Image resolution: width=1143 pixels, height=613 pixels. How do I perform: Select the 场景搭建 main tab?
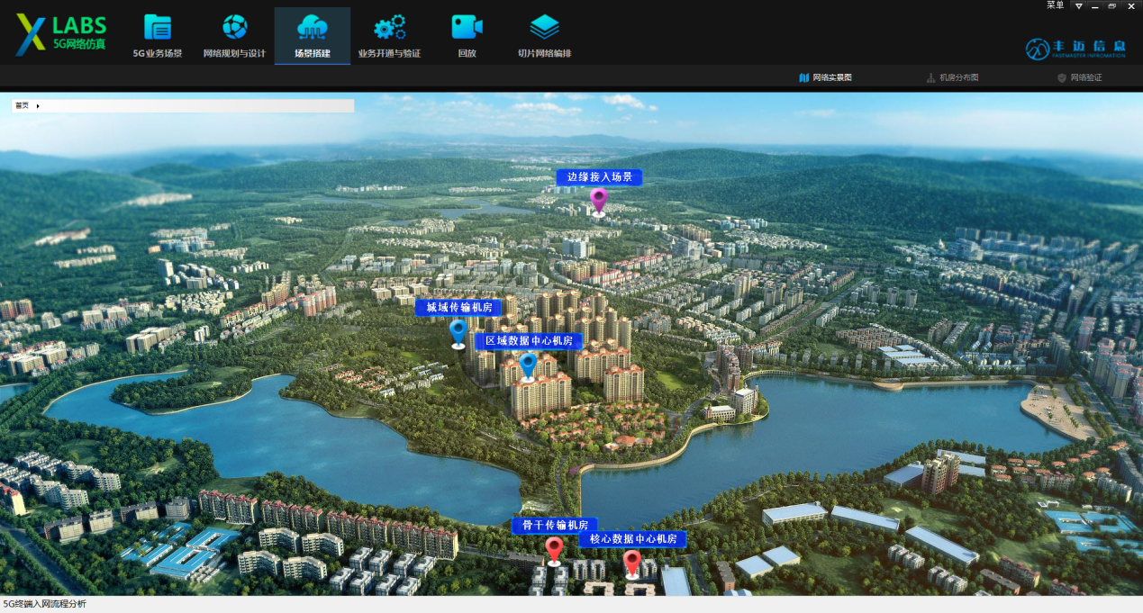(x=313, y=36)
